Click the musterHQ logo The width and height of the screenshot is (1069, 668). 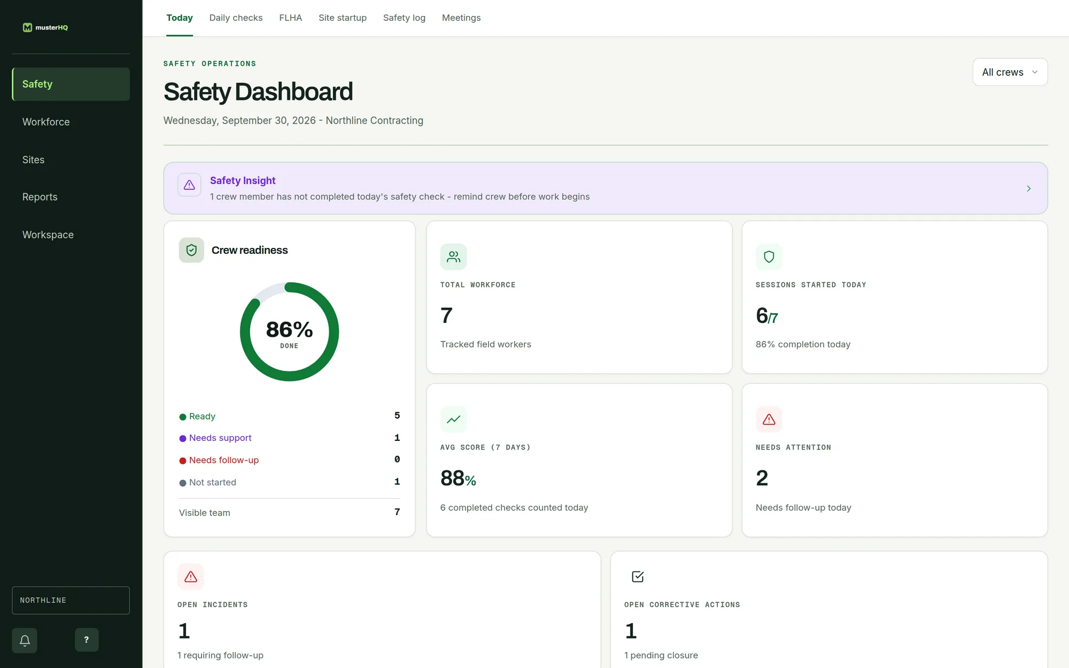(45, 27)
